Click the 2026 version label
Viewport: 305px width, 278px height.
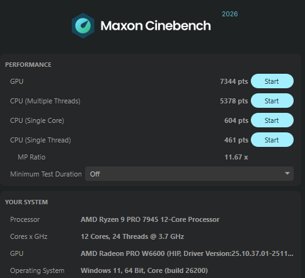point(230,14)
